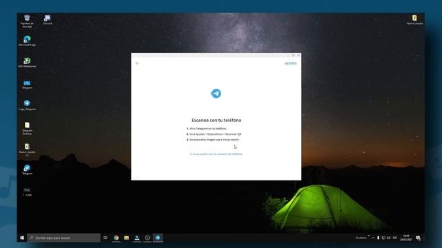
Task: Select the 'Nueva carpeta (2)' desktop folder
Action: pos(27,150)
